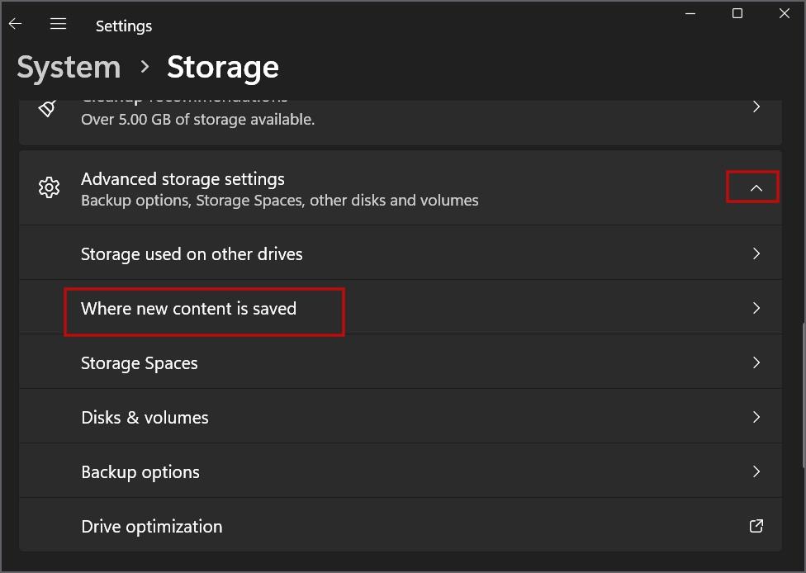Minimize the Settings window
Image resolution: width=806 pixels, height=573 pixels.
point(690,13)
